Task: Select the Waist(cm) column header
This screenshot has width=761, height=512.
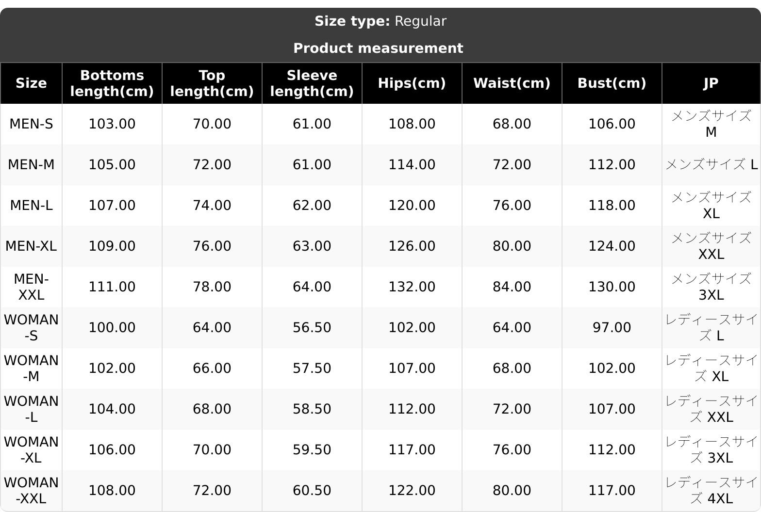Action: (x=512, y=83)
